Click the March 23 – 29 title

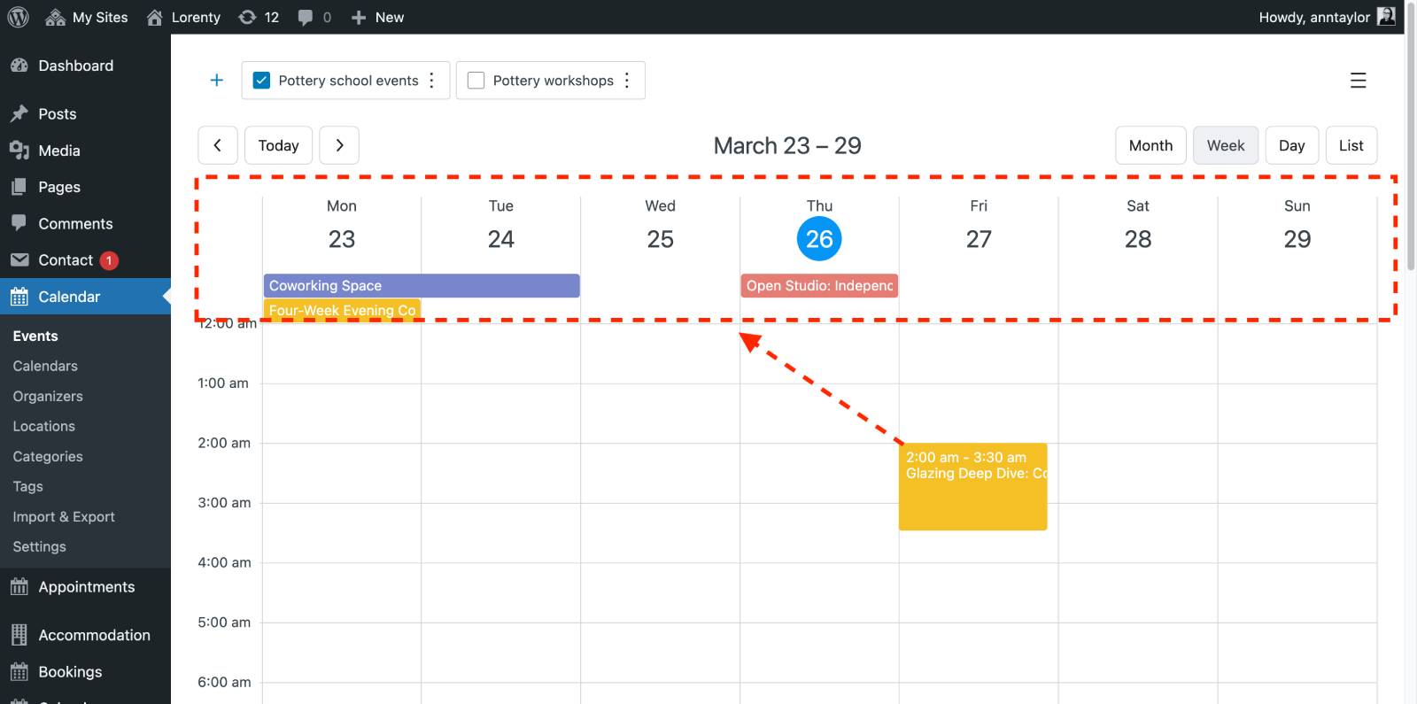tap(787, 145)
